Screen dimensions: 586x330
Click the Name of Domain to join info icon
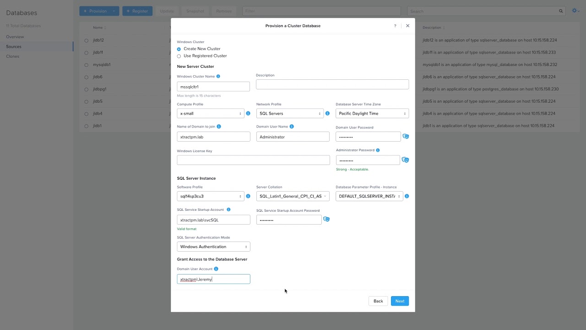tap(219, 126)
